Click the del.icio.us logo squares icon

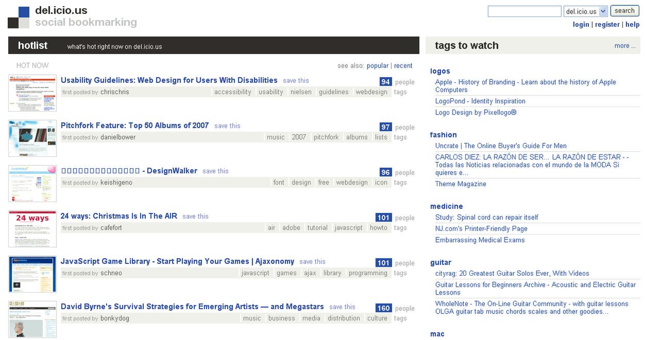tap(19, 17)
